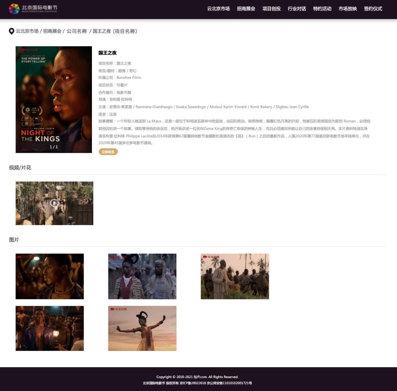Click the location pin icon in breadcrumb

(x=11, y=31)
